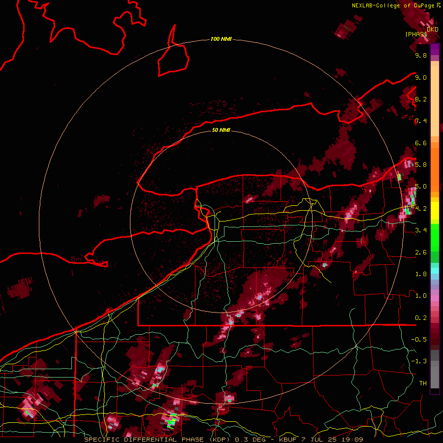Click the -0.5 value on the color scale
The height and width of the screenshot is (443, 443).
pos(419,340)
